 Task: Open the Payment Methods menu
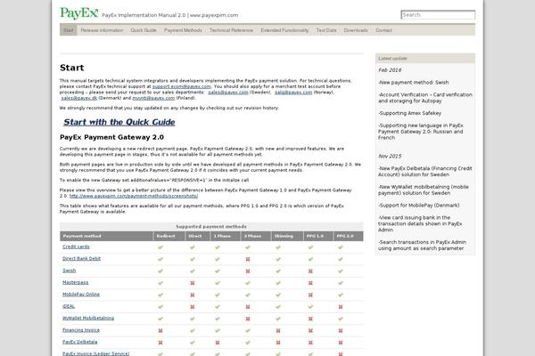click(x=183, y=30)
